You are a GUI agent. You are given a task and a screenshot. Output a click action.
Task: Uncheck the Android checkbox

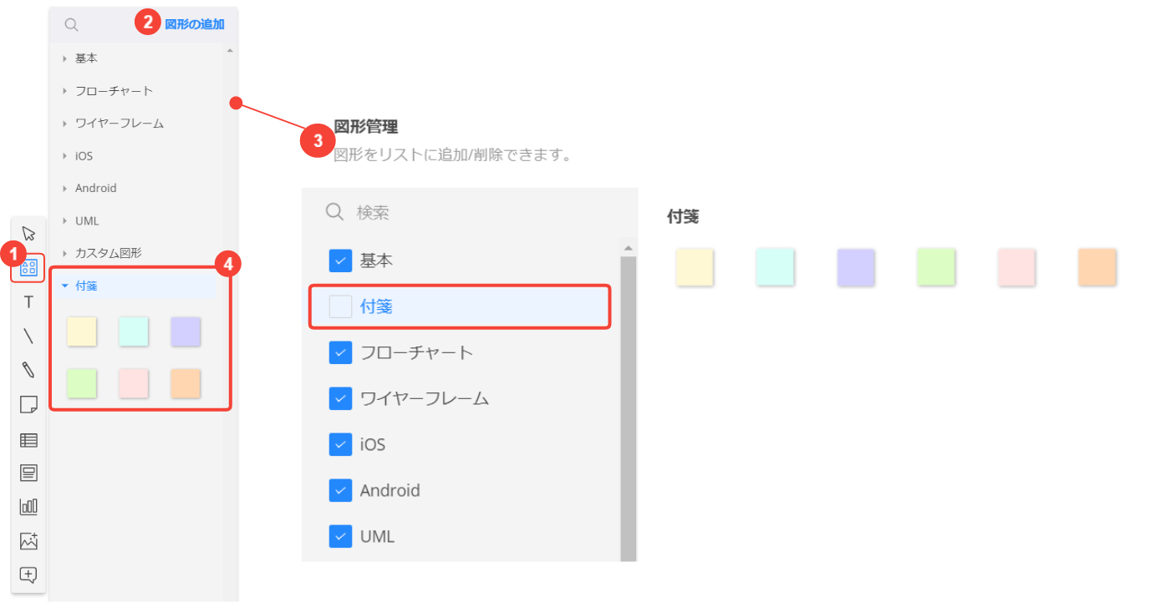tap(340, 490)
